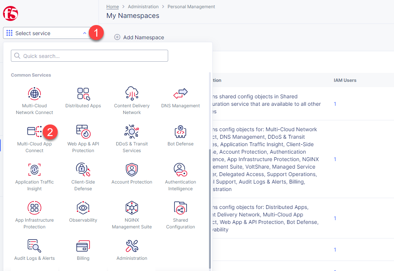Click the Add Namespace button label
This screenshot has height=271, width=394.
coord(143,37)
